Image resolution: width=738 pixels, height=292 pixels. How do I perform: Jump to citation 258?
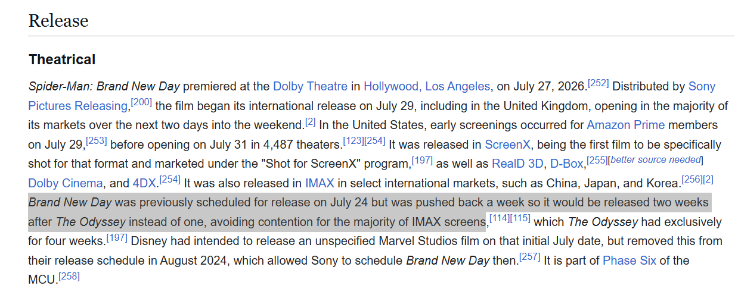[x=69, y=276]
